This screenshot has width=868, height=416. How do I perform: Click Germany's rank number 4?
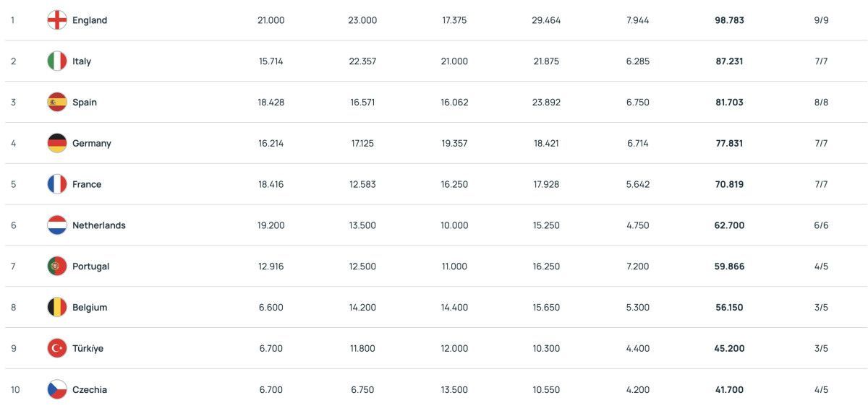pyautogui.click(x=13, y=143)
